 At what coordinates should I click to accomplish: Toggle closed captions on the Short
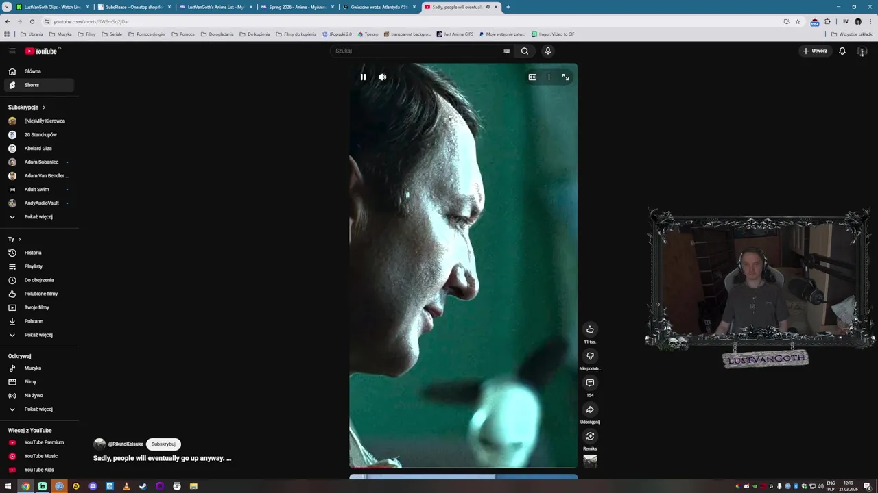click(x=532, y=77)
